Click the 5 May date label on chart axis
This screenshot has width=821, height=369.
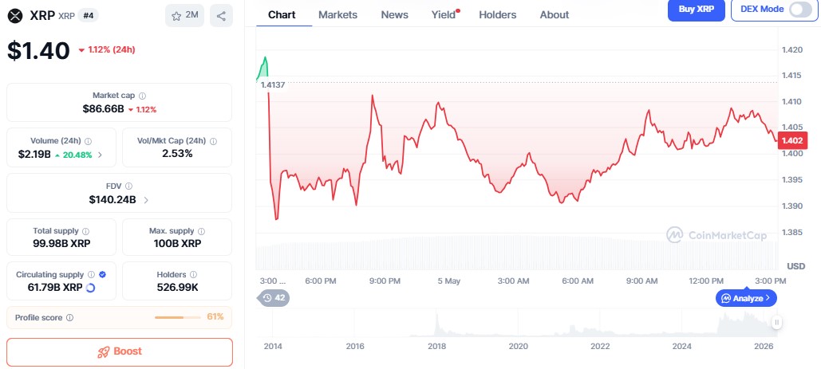pyautogui.click(x=448, y=281)
